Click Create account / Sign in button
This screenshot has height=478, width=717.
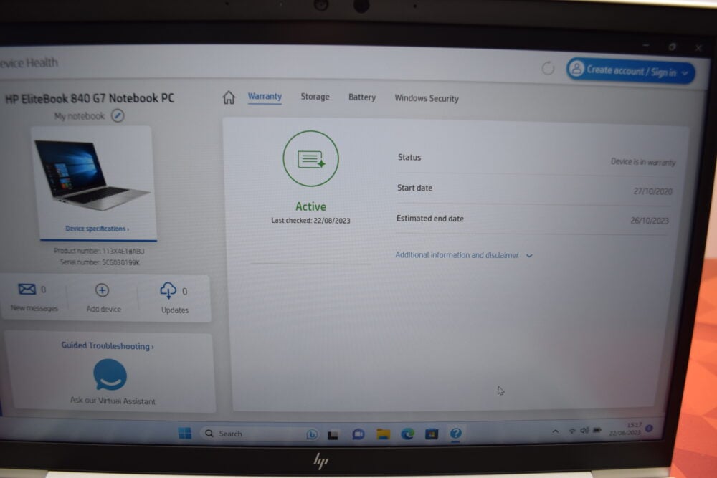point(630,71)
